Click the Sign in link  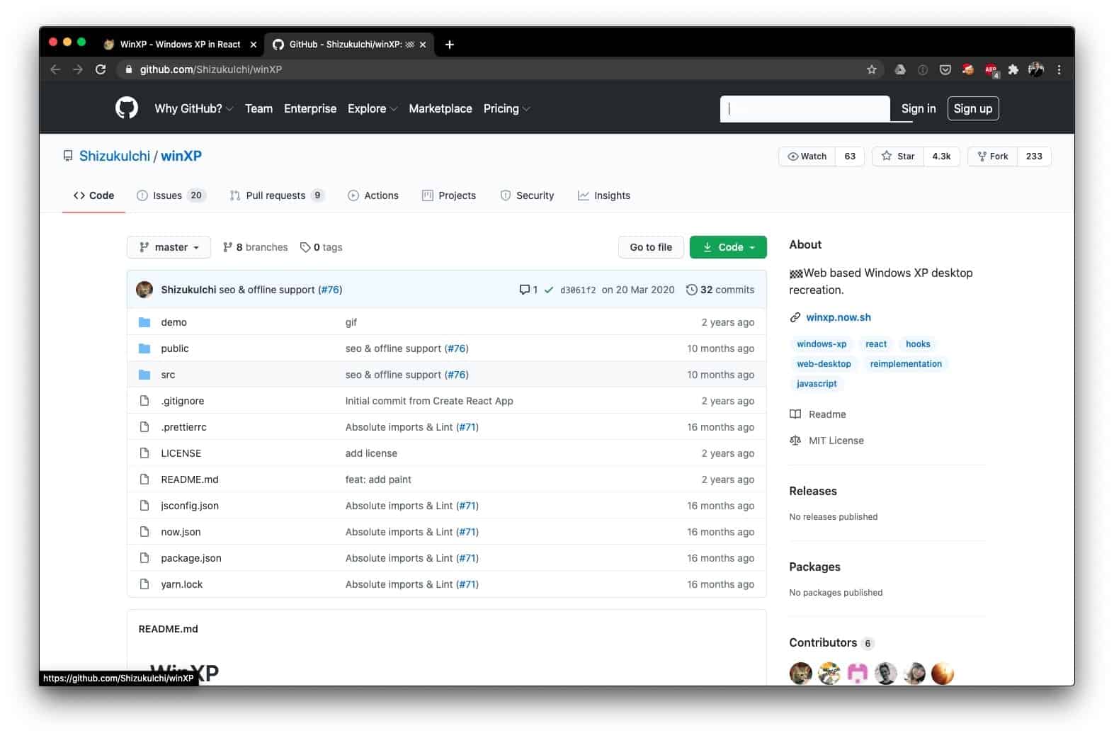pos(919,108)
